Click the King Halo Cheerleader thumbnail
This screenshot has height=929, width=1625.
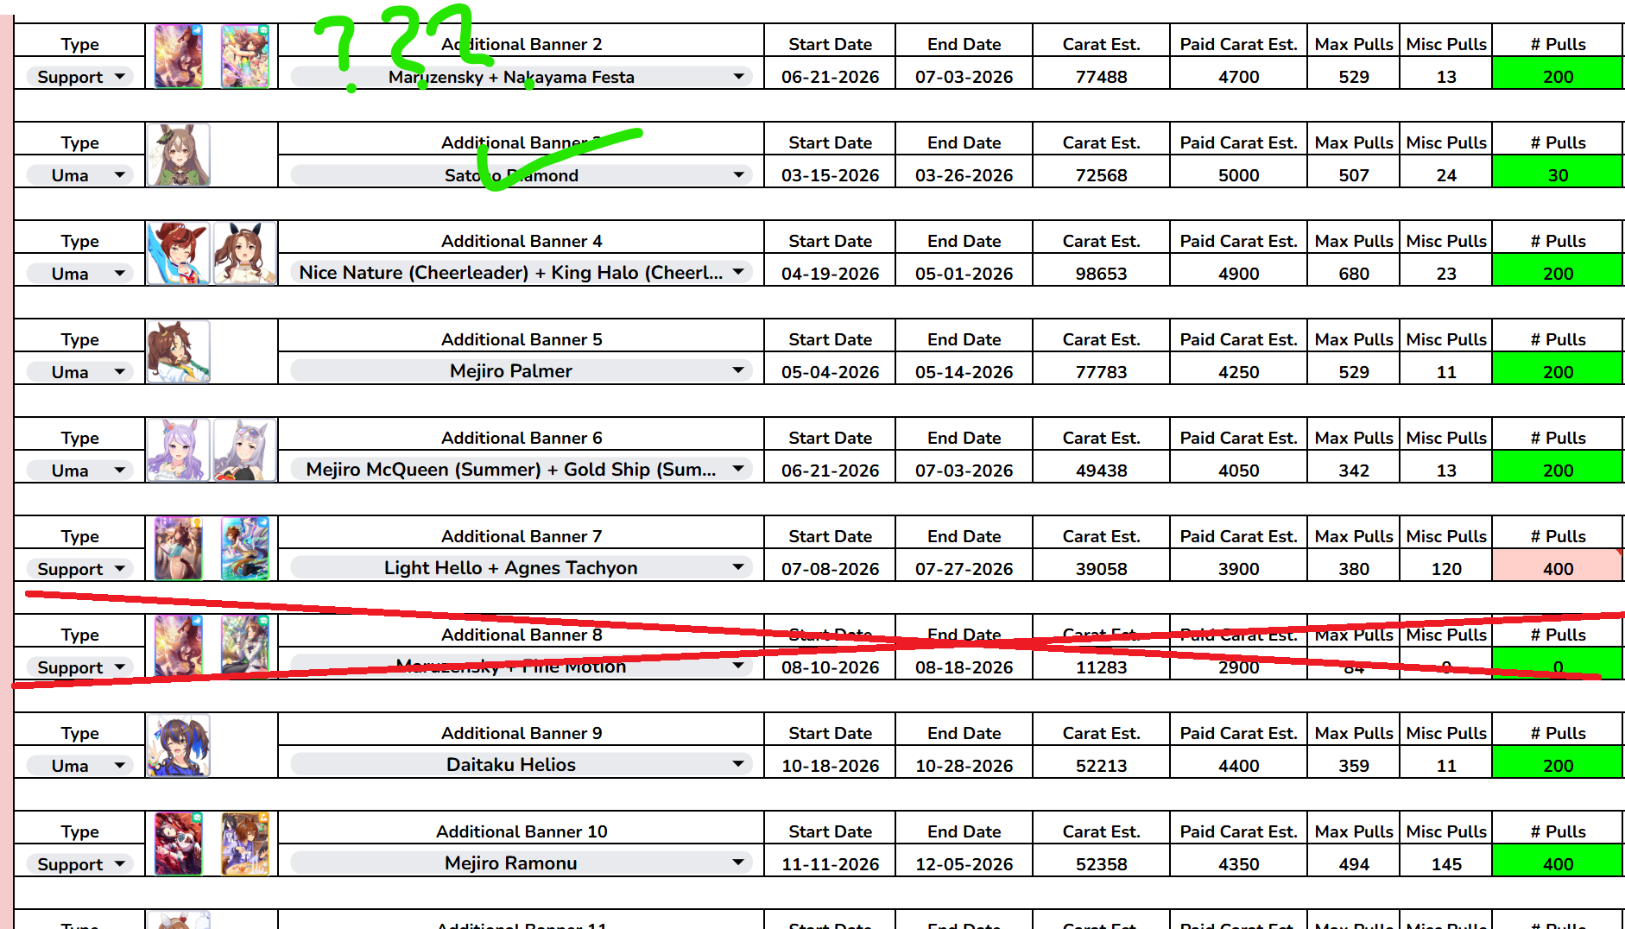(244, 254)
